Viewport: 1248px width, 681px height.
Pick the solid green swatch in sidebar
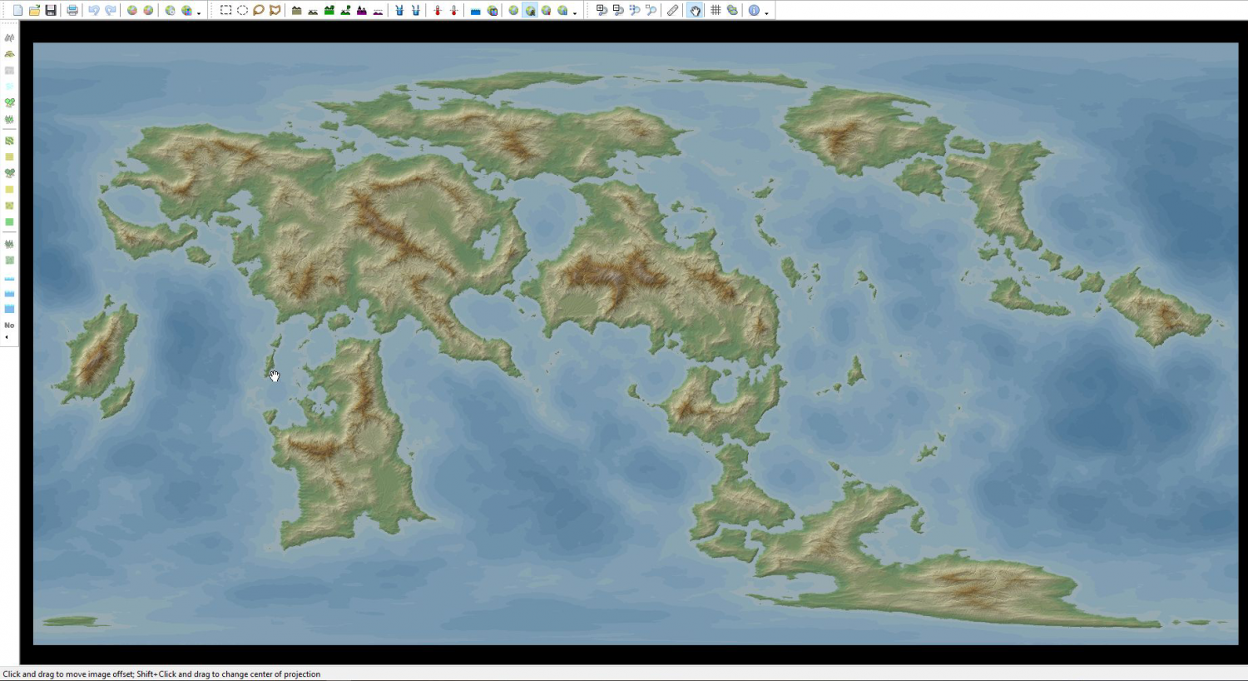[x=10, y=221]
